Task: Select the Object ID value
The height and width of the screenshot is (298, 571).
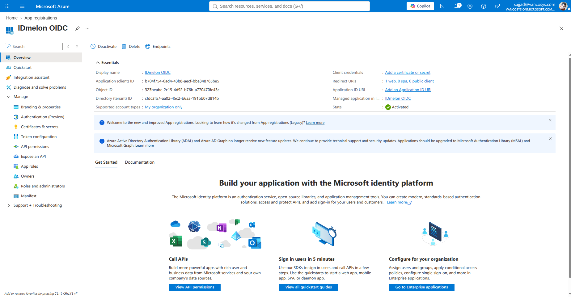Action: tap(182, 90)
